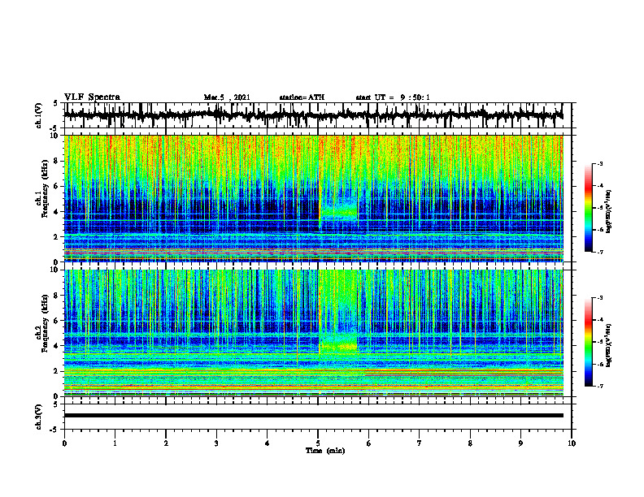Screen dimensions: 644x497
Task: Click ch.2 frequency tick label "8"
Action: click(x=58, y=296)
